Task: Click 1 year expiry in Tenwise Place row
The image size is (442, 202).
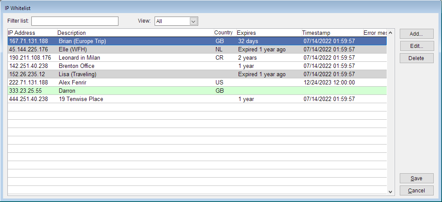Action: pyautogui.click(x=246, y=99)
